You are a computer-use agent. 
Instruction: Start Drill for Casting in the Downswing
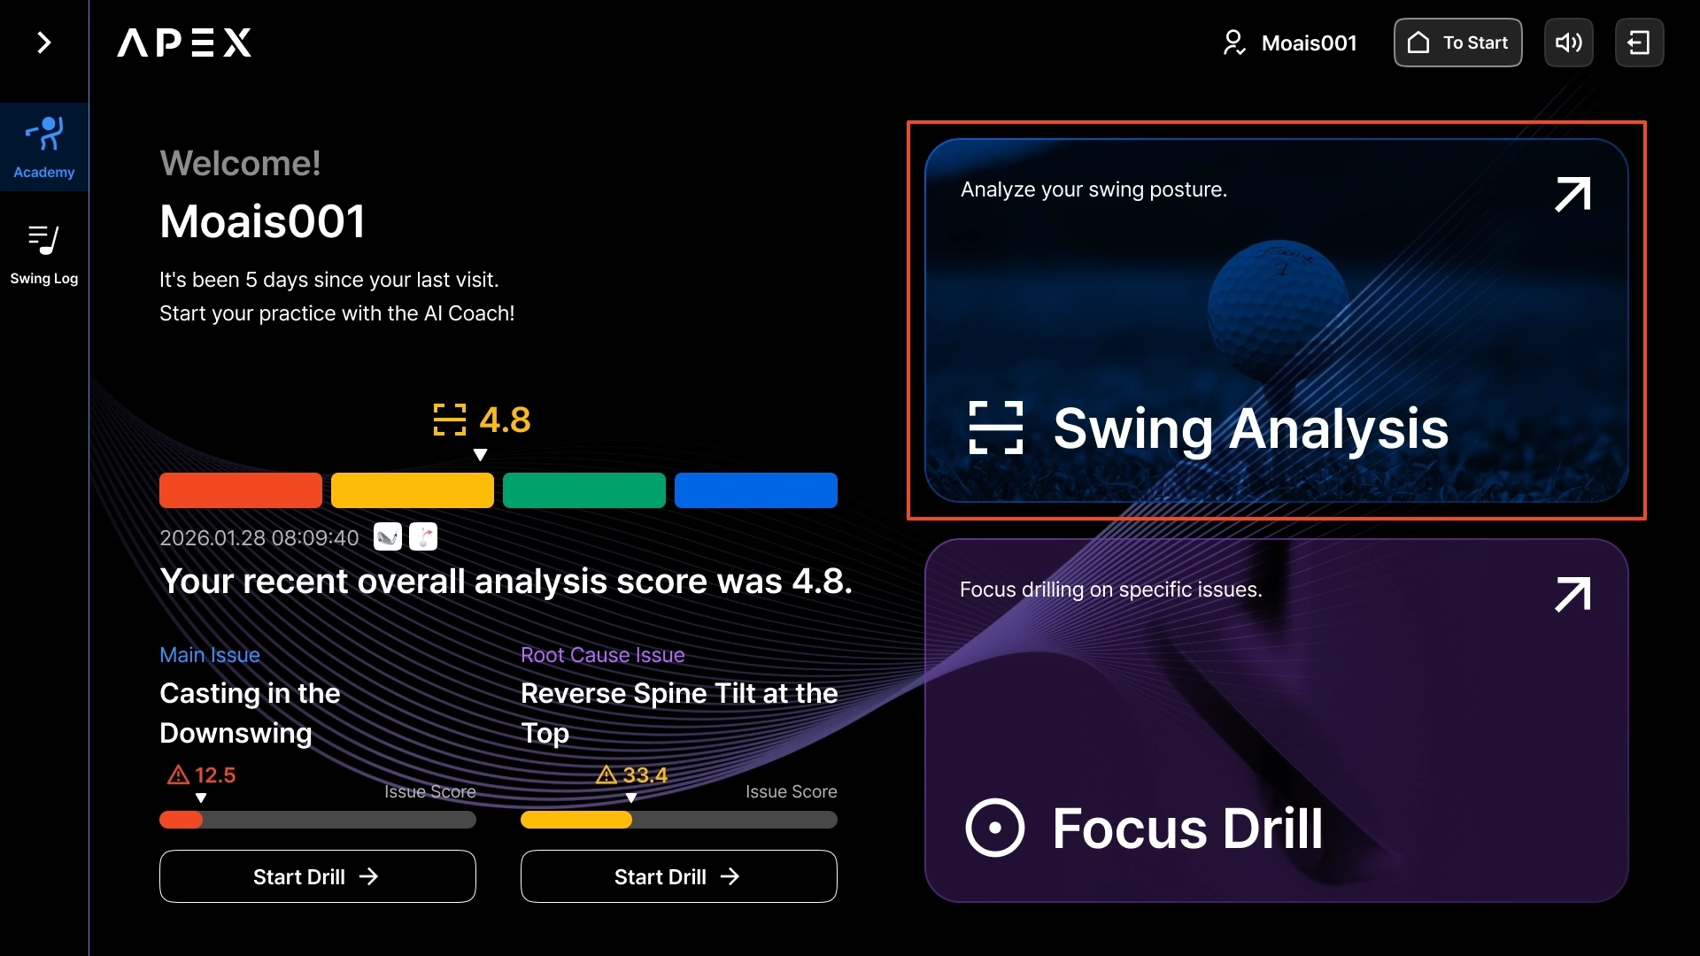(317, 876)
